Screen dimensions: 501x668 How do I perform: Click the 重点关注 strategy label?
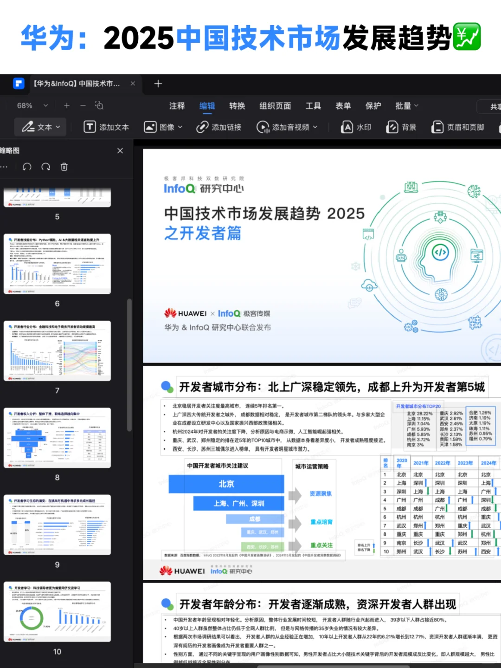pyautogui.click(x=321, y=545)
